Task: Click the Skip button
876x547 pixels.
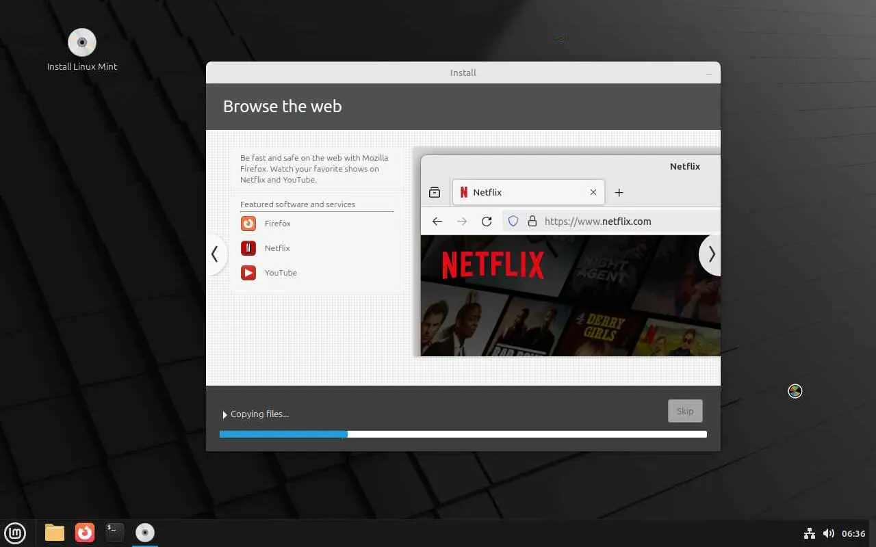Action: 685,411
